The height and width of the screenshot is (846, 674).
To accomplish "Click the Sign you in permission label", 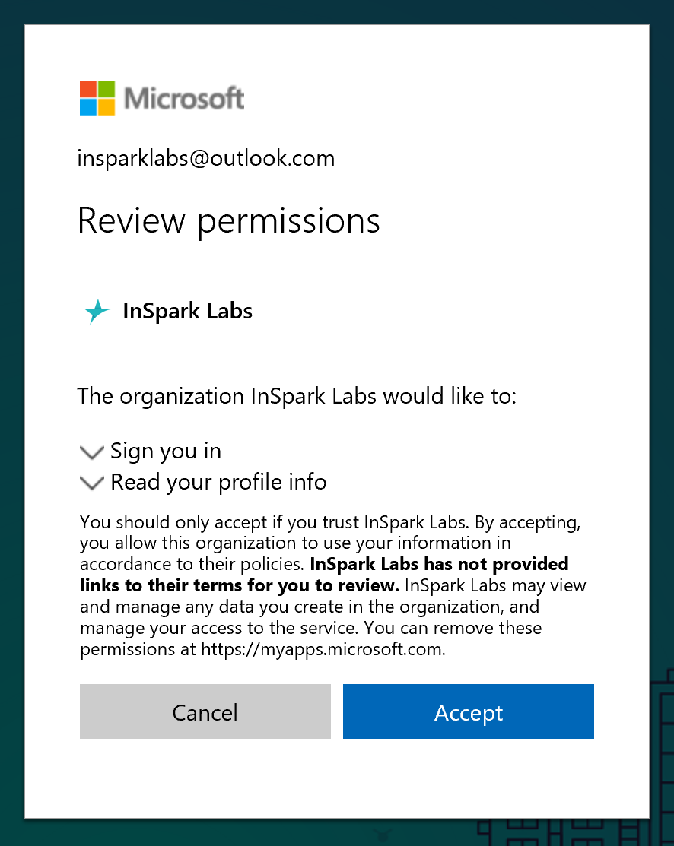I will (166, 452).
